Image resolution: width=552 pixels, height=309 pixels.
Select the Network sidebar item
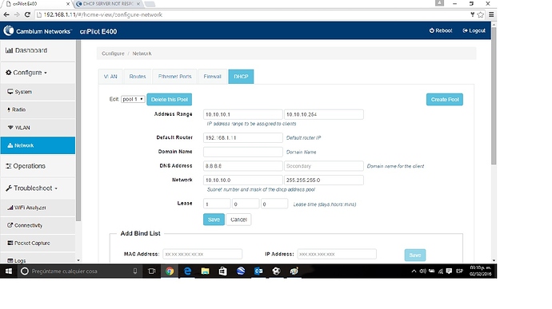coord(38,145)
